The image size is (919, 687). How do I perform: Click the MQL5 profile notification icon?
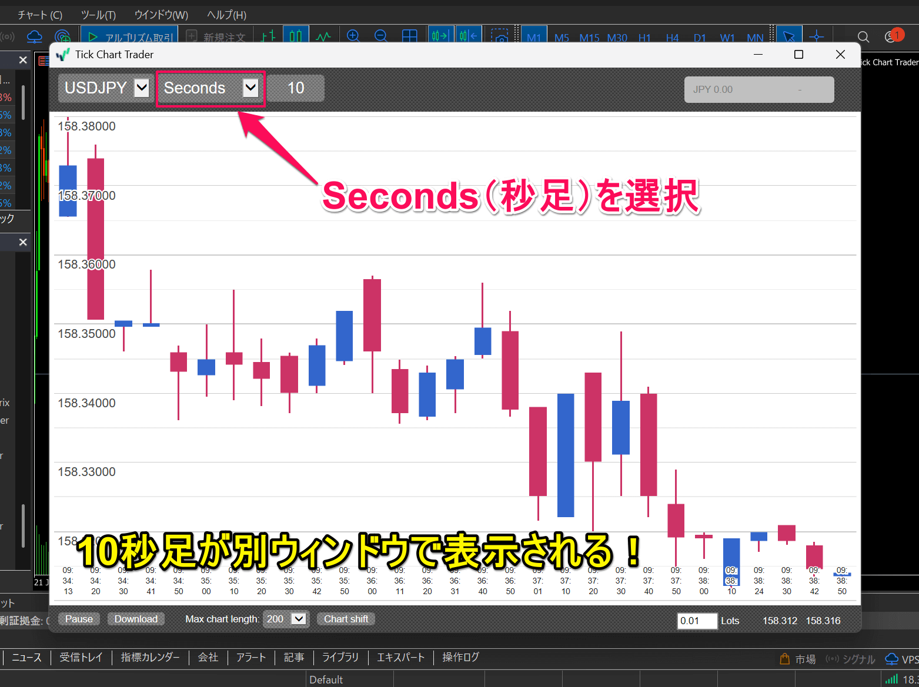coord(890,36)
